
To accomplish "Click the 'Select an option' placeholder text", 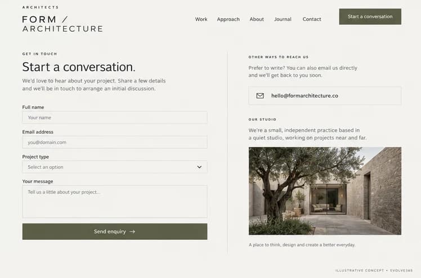I will tap(46, 167).
